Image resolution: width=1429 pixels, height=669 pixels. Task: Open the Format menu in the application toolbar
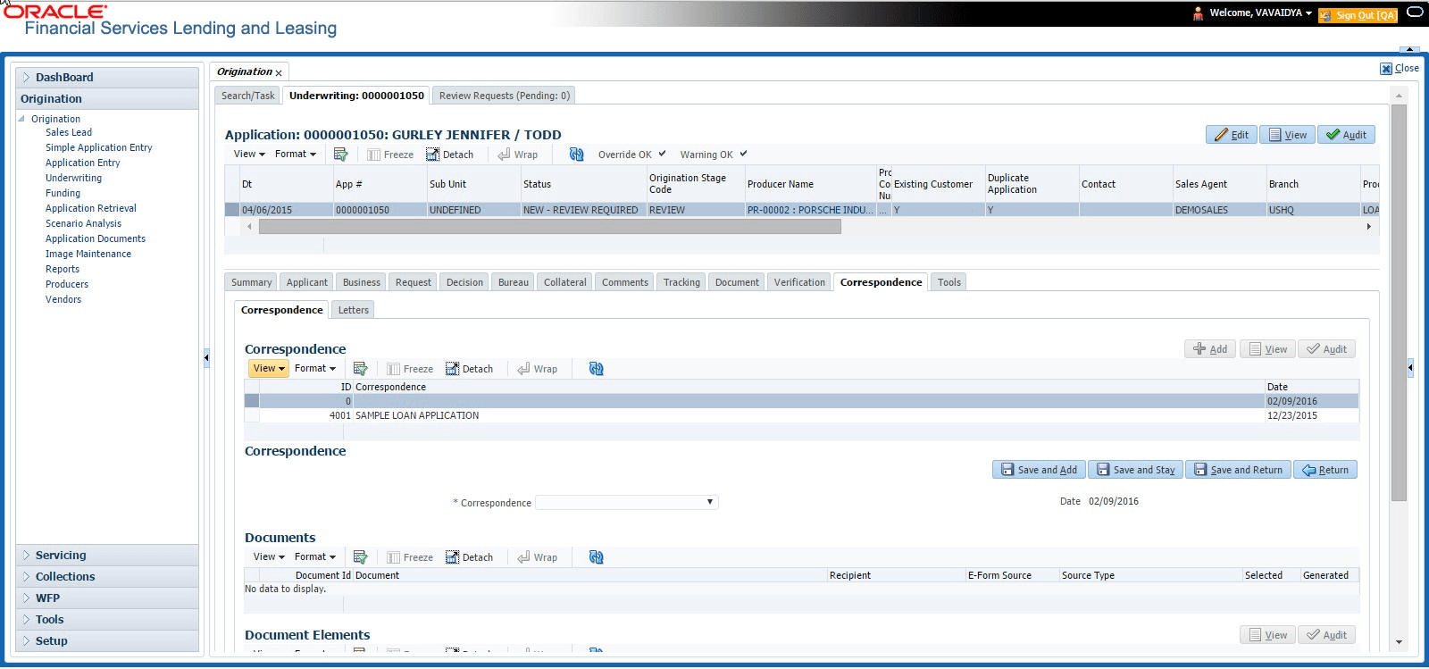pos(296,154)
